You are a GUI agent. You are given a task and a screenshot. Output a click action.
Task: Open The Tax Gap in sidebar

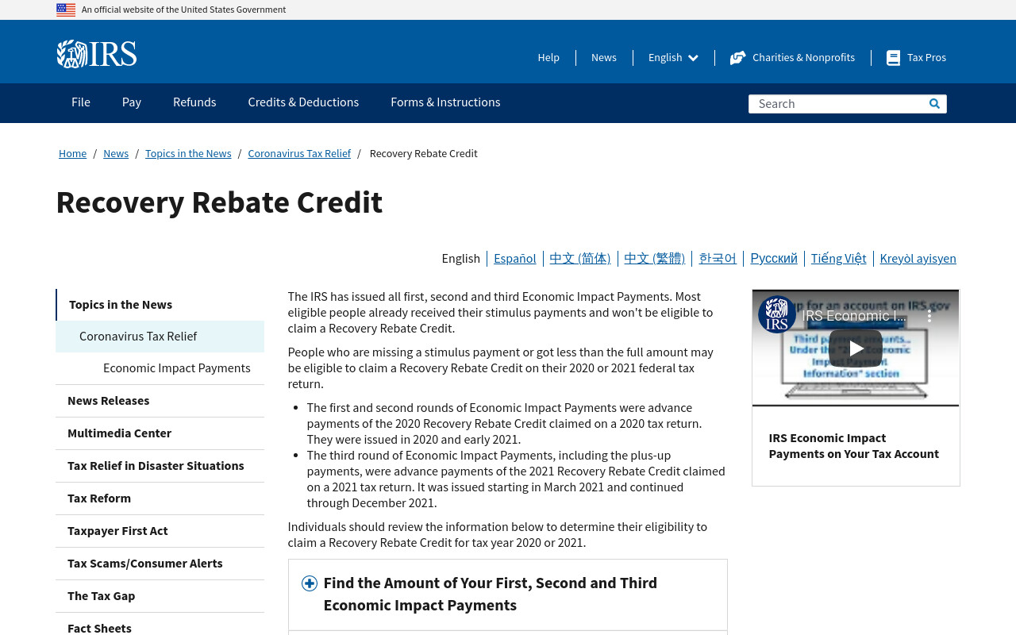pyautogui.click(x=160, y=596)
